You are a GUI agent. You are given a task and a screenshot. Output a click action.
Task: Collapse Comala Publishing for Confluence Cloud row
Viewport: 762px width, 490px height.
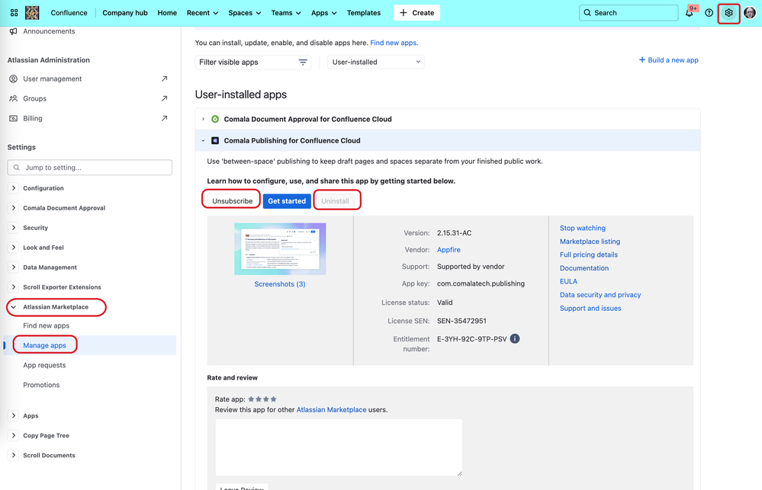click(x=203, y=140)
